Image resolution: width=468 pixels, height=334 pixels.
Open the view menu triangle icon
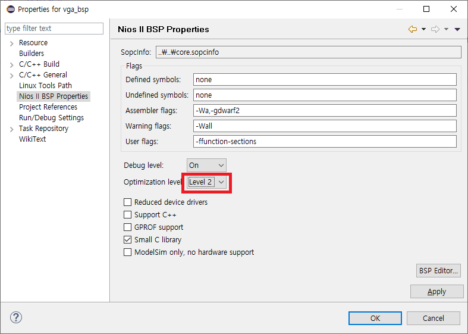tap(457, 29)
